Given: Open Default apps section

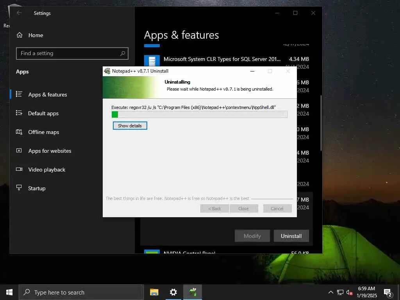Looking at the screenshot, I should pyautogui.click(x=43, y=113).
